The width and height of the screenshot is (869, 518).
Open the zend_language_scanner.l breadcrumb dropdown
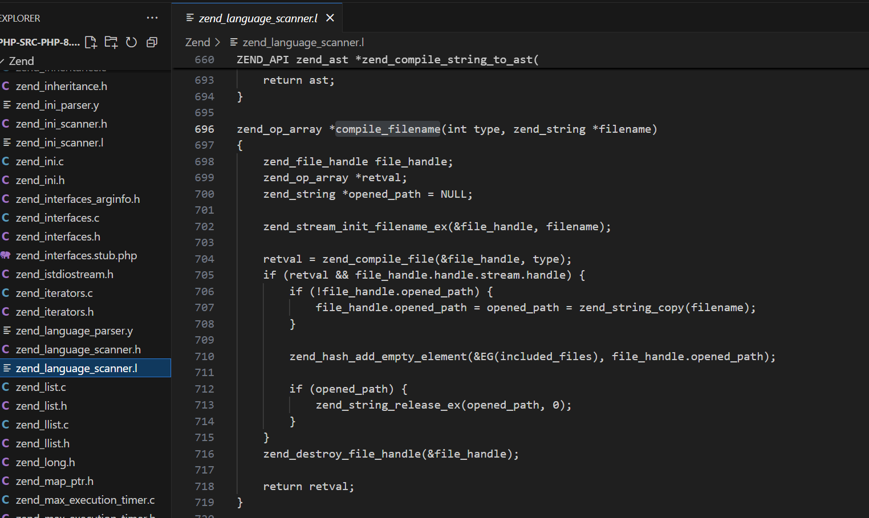tap(302, 42)
